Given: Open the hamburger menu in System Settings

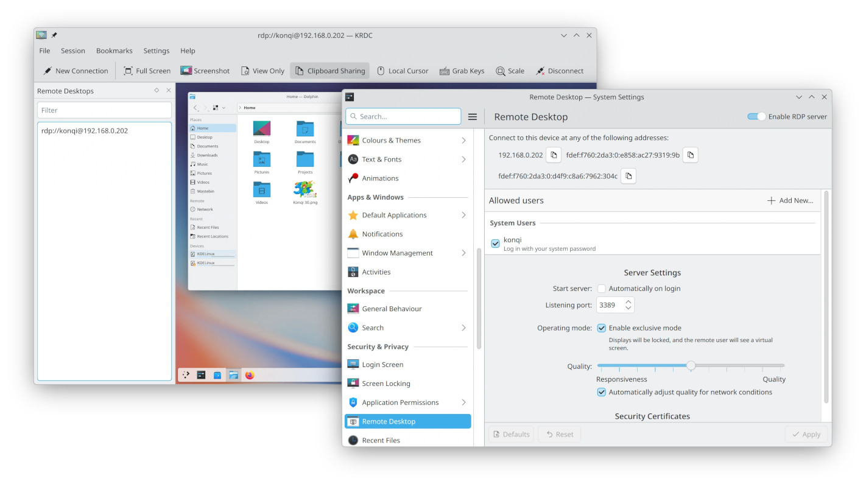Looking at the screenshot, I should 473,116.
